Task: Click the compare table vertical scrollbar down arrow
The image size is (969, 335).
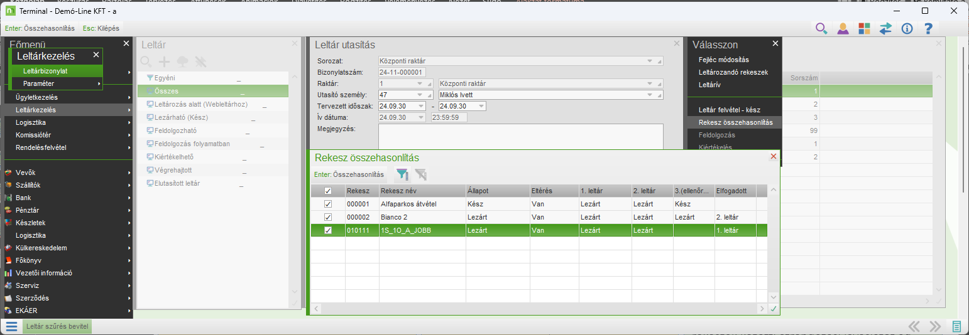Action: pyautogui.click(x=774, y=297)
